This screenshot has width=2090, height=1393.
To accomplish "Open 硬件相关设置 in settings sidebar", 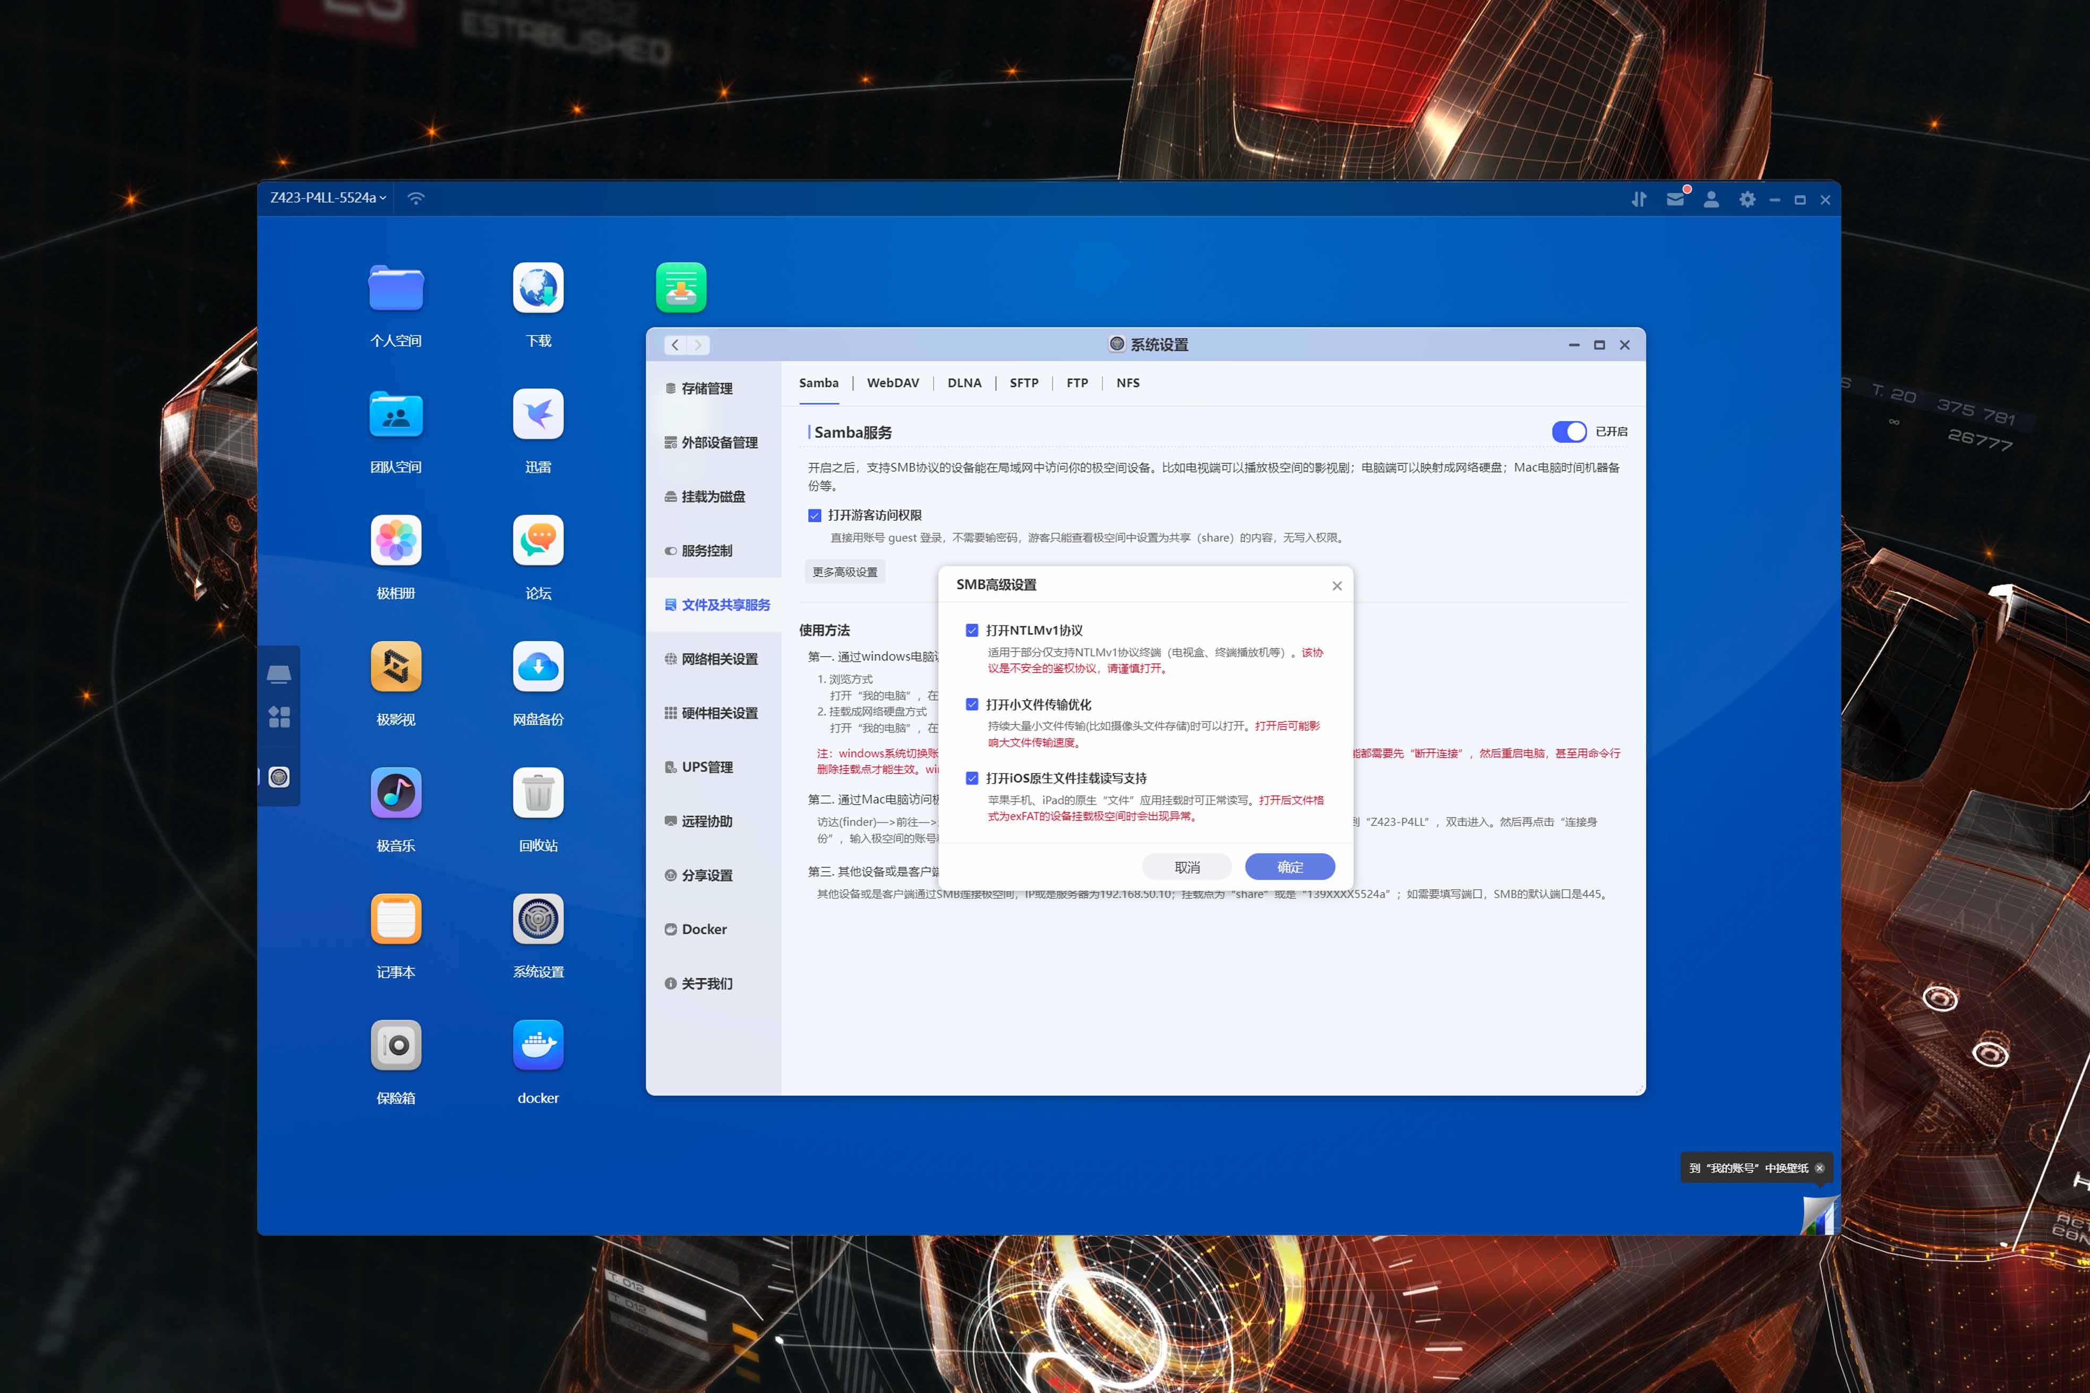I will point(714,713).
